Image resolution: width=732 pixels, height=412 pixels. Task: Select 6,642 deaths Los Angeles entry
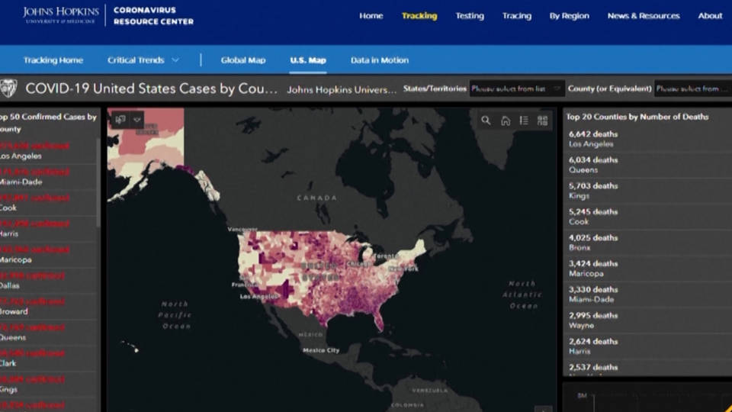[647, 139]
